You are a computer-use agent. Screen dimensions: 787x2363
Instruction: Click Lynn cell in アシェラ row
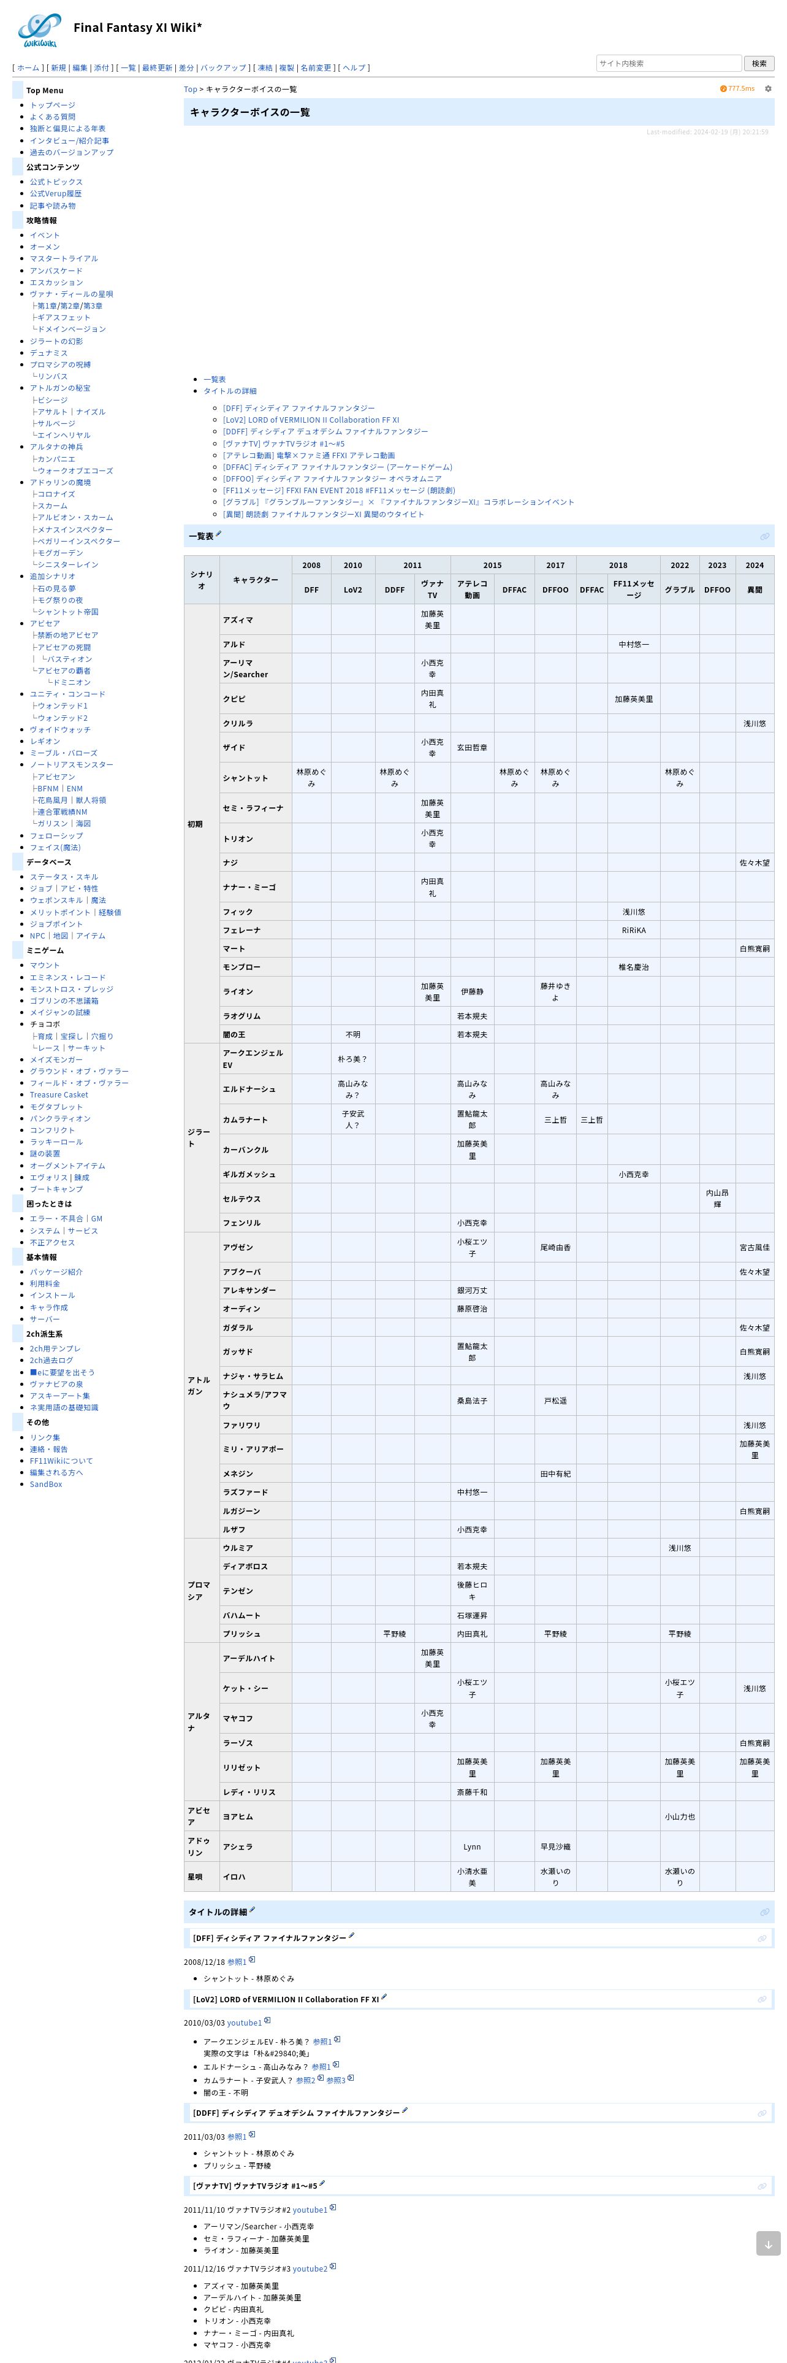click(x=472, y=1846)
